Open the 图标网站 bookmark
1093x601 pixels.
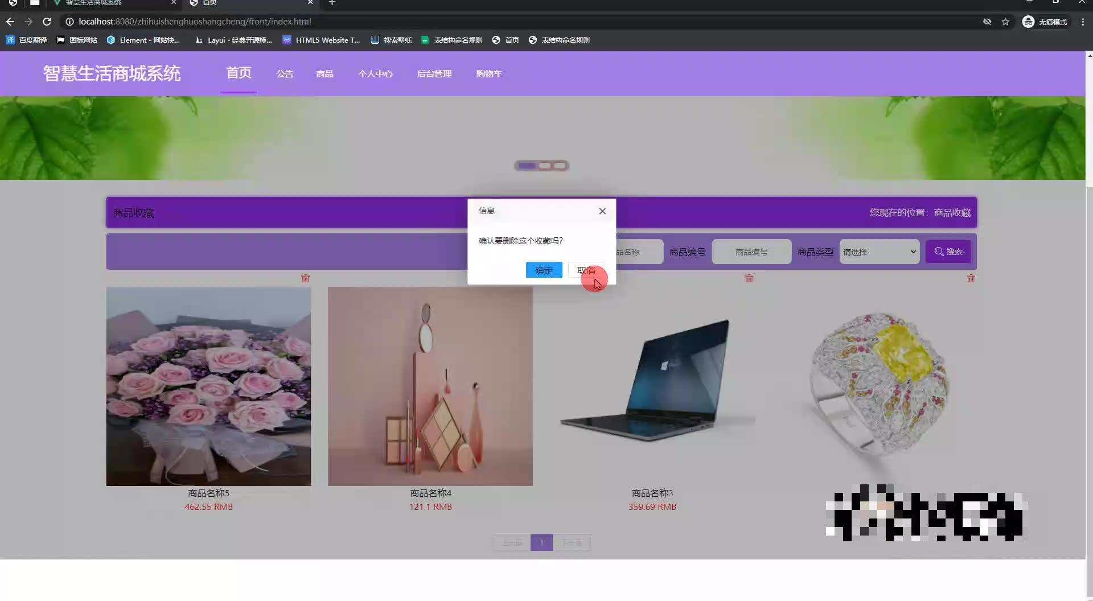77,40
